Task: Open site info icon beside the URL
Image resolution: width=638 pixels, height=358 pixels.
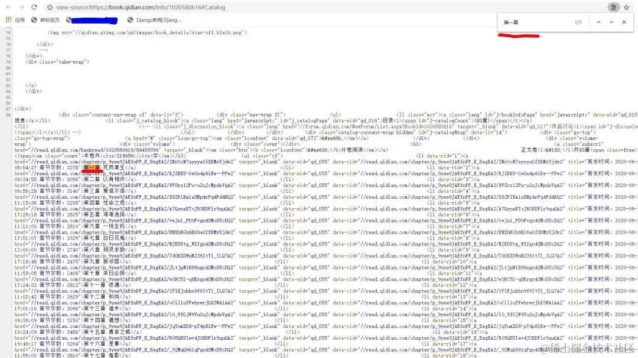Action: pos(50,7)
